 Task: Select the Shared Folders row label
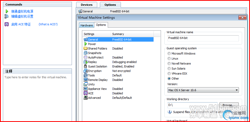pyautogui.click(x=97, y=48)
